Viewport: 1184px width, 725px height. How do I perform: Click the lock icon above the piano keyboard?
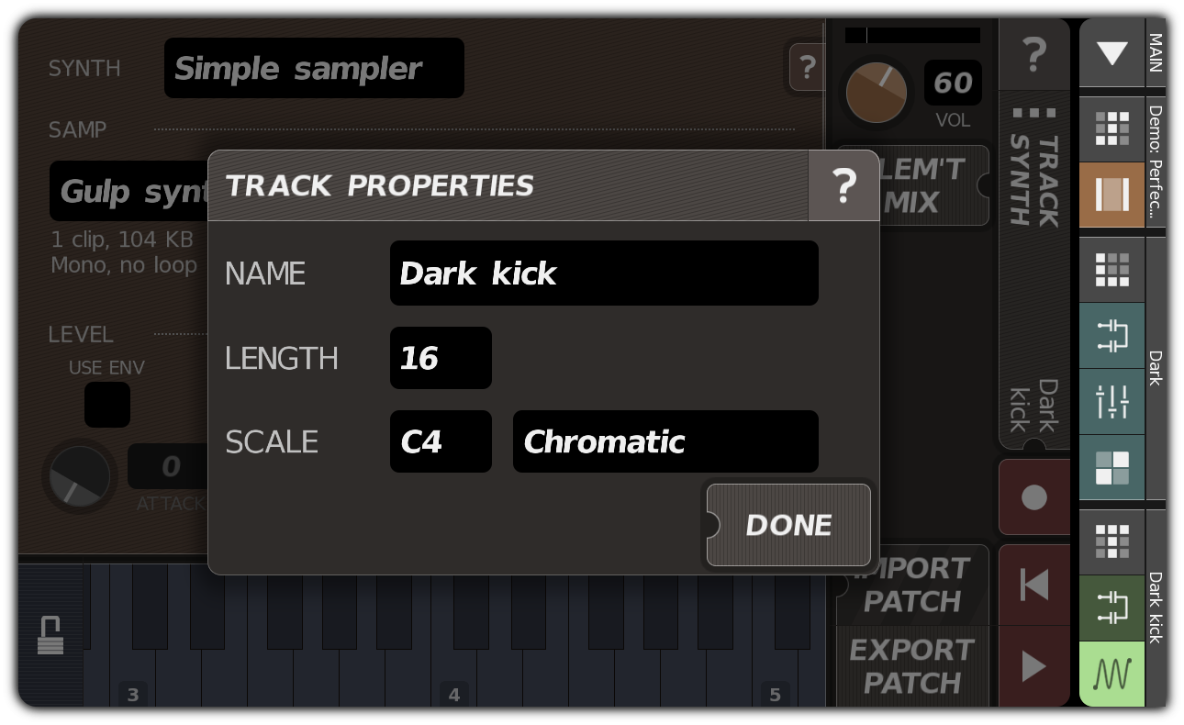pos(52,633)
